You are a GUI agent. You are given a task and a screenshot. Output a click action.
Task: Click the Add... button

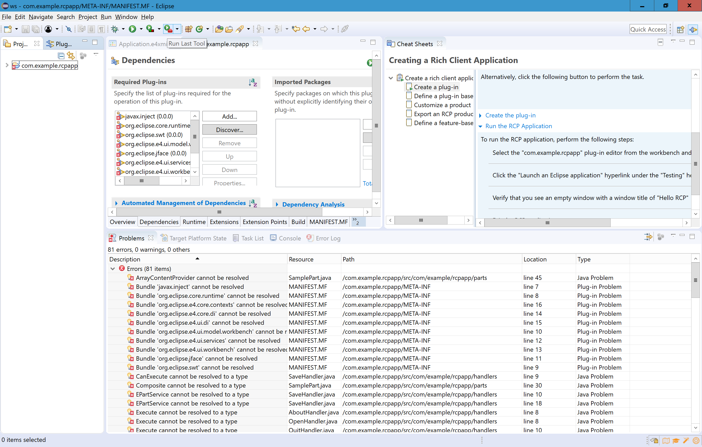(x=229, y=116)
